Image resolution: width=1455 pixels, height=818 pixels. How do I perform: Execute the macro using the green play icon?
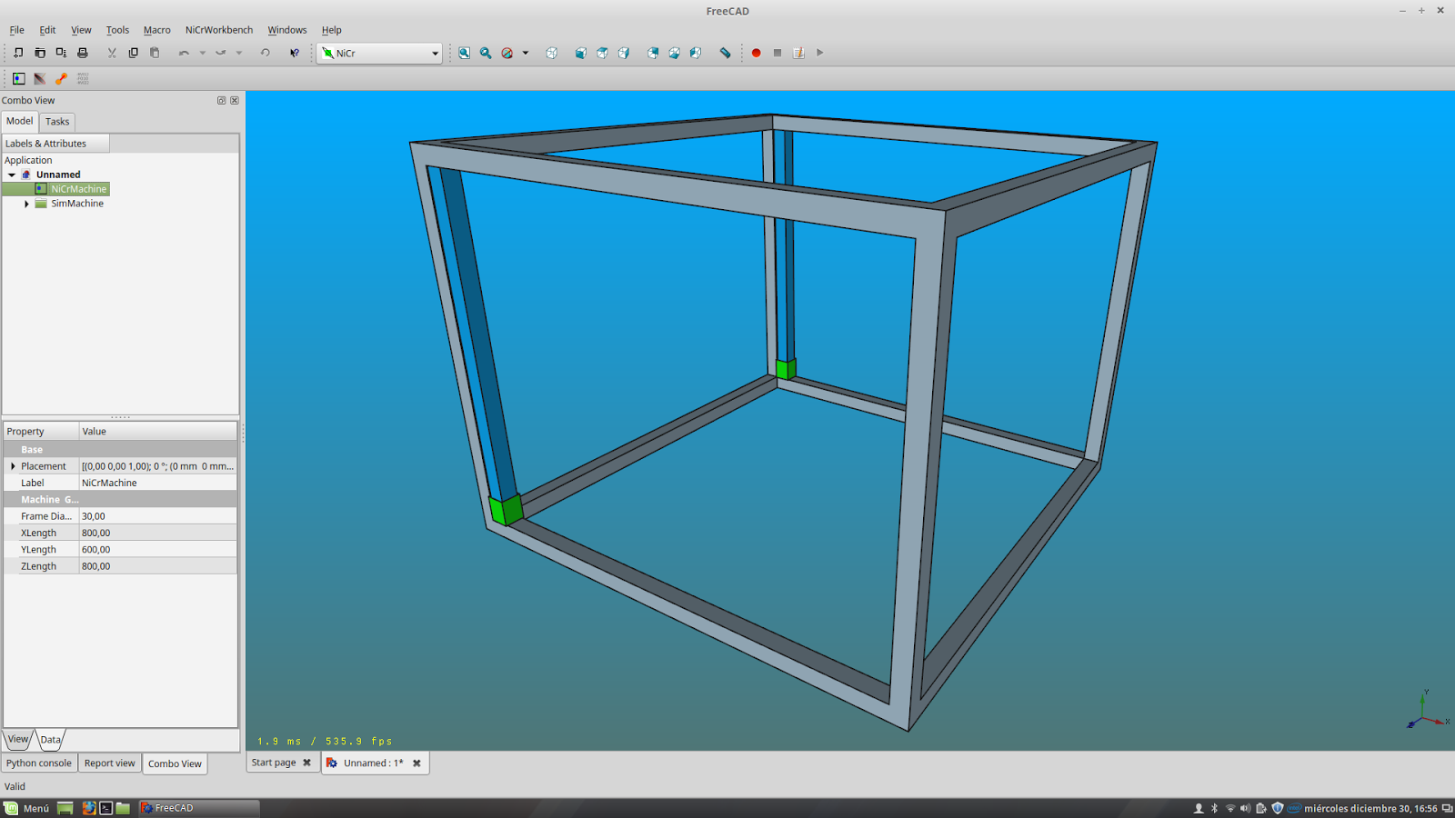(x=819, y=53)
